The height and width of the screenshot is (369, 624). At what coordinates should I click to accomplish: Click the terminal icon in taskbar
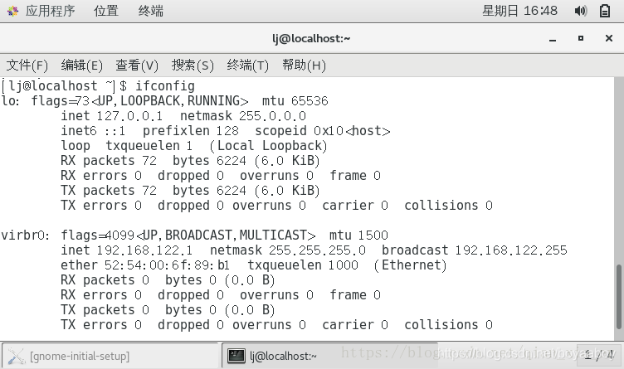coord(236,356)
